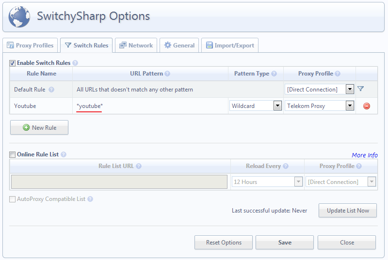This screenshot has height=260, width=388.
Task: Click the SwitchySharp globe logo
Action: pyautogui.click(x=19, y=17)
